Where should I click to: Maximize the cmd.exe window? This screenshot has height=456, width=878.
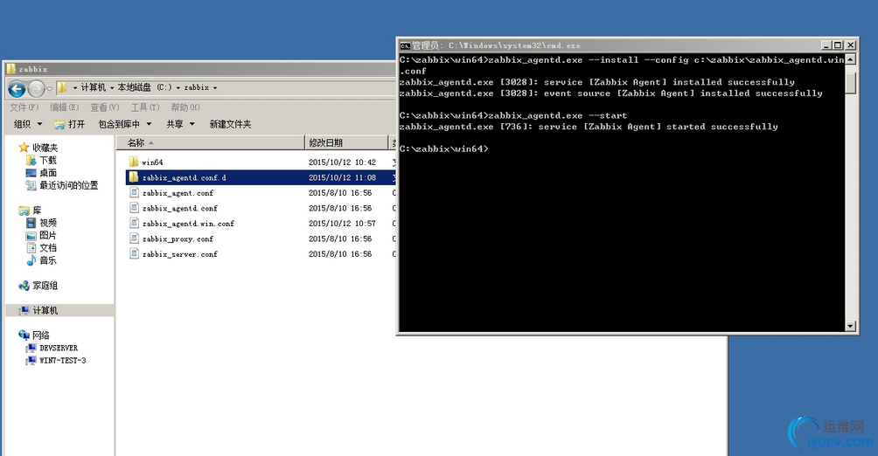[838, 45]
